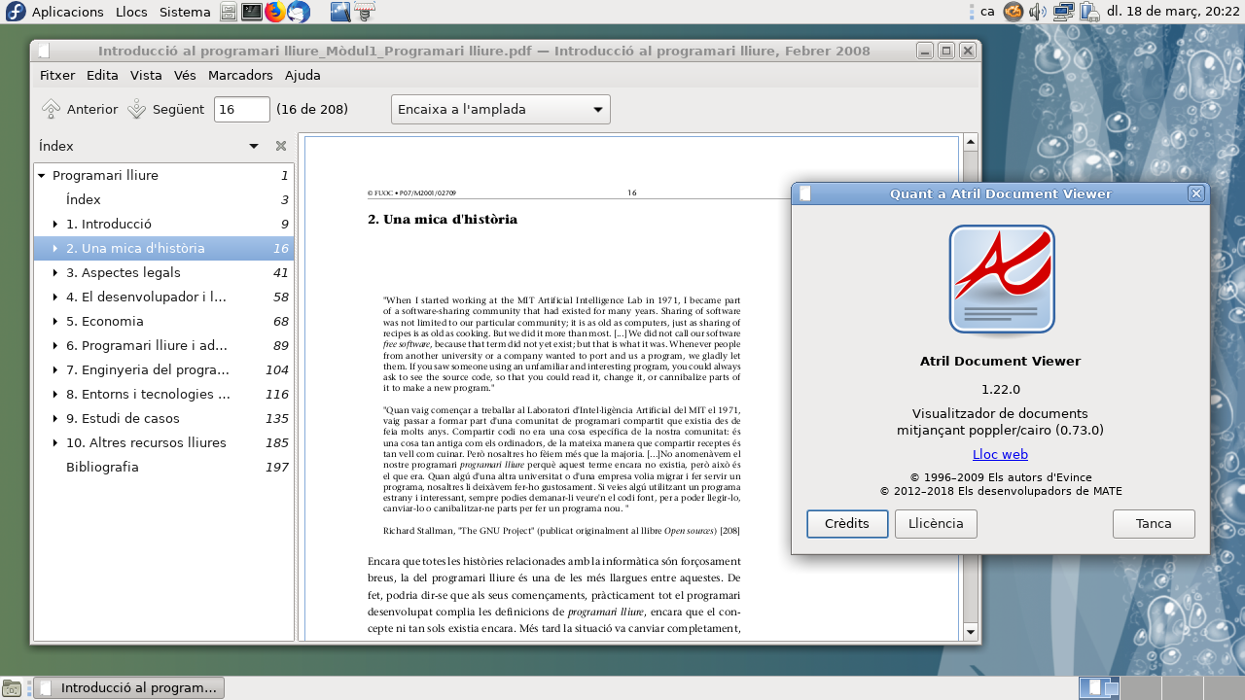Screen dimensions: 1245x700
Task: Click the document scrollbar up arrow
Action: (x=970, y=143)
